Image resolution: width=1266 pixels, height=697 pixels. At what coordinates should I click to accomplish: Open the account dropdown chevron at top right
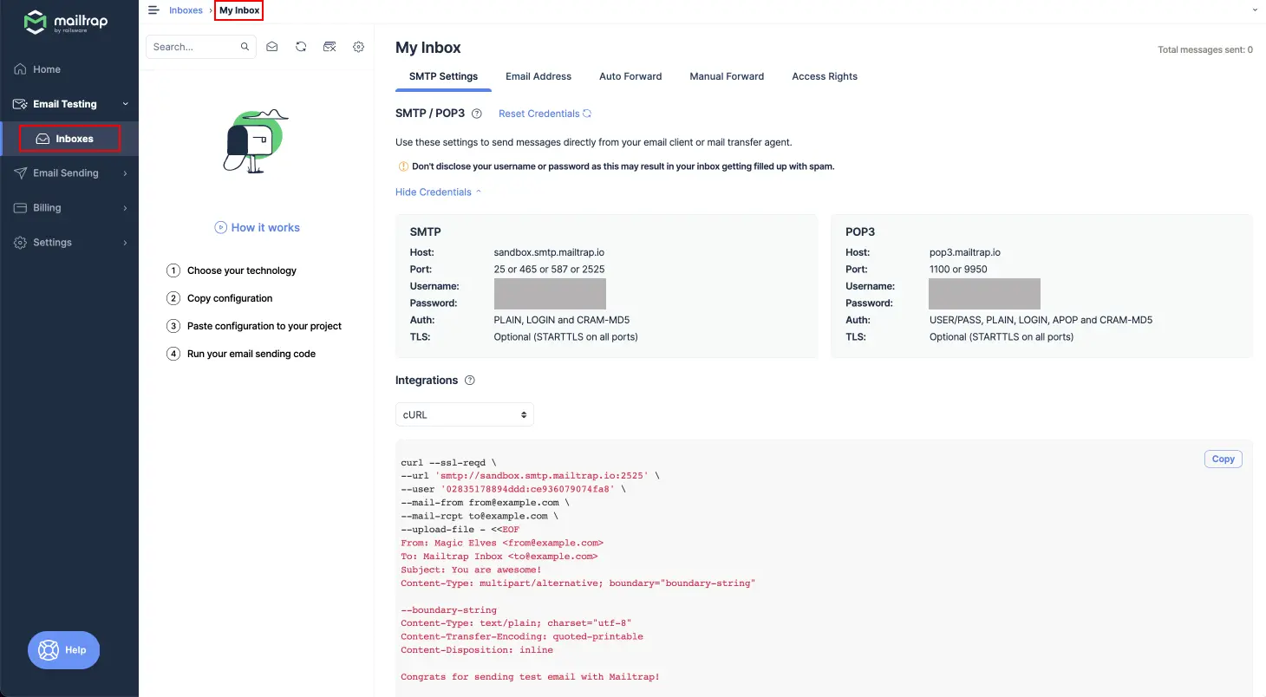click(x=1255, y=10)
